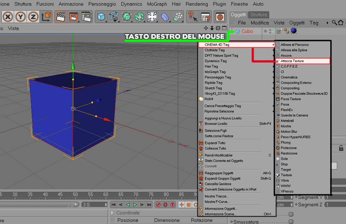Screen dimensions: 346x224
Task: Toggle the keyframe selection question button
Action: pyautogui.click(x=172, y=205)
